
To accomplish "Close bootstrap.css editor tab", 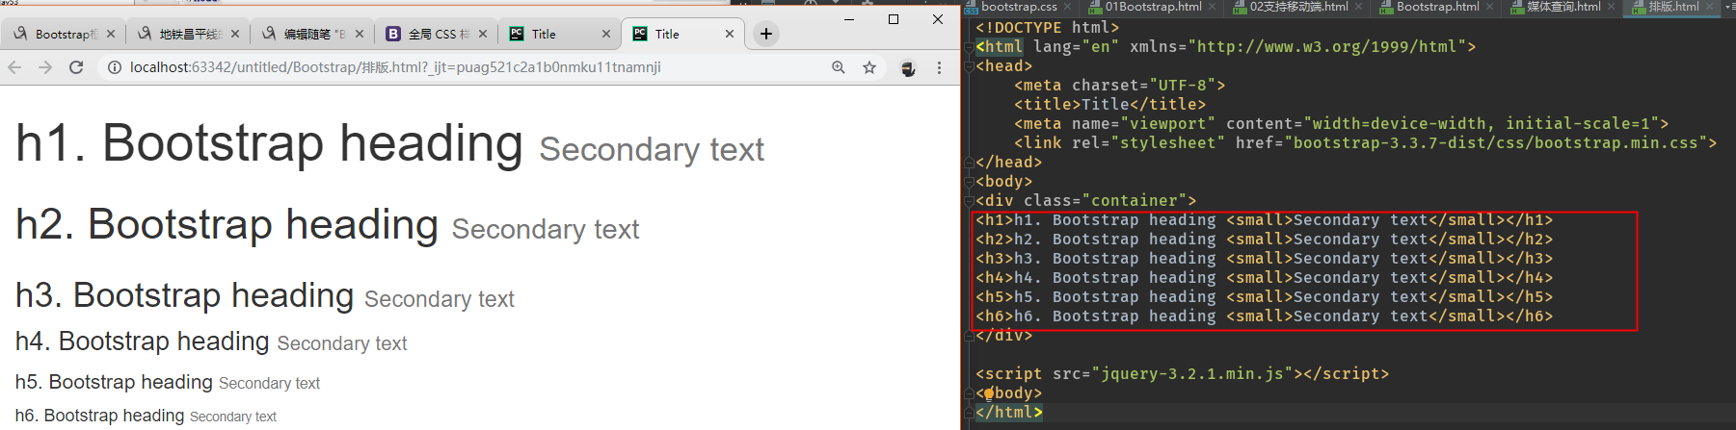I will click(1068, 7).
